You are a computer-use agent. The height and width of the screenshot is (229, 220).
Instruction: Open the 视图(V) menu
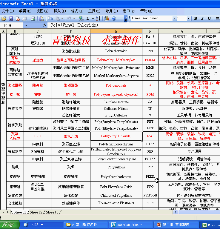pos(42,11)
